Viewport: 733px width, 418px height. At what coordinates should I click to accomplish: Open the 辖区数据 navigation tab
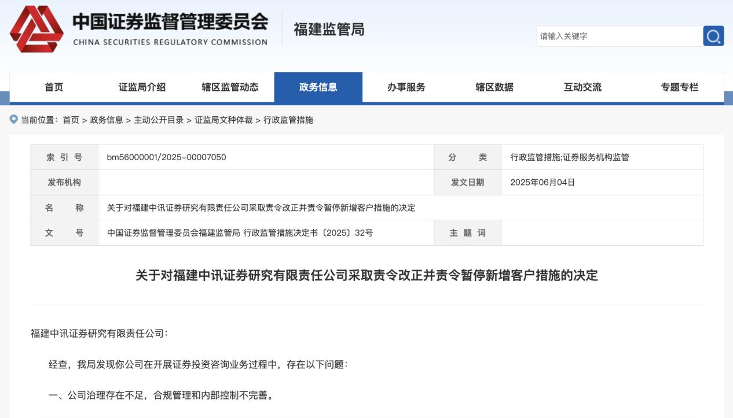click(x=494, y=87)
